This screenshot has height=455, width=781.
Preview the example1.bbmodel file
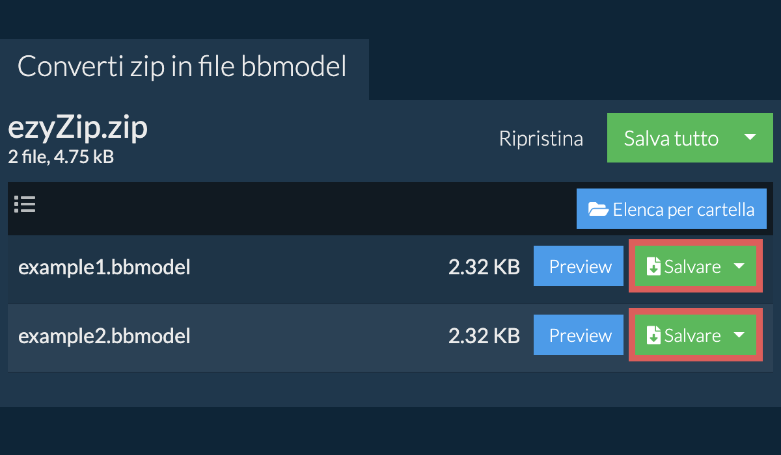[x=581, y=266]
